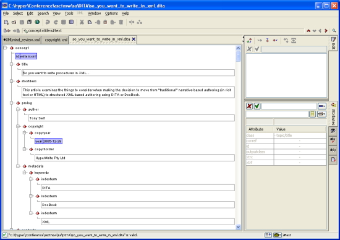Click the Open file folder icon

point(14,22)
